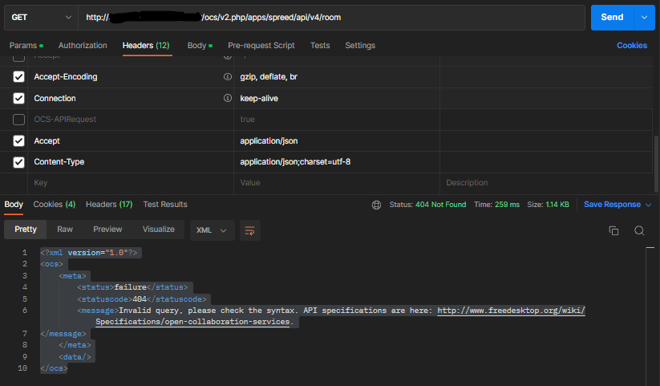Select the Raw view mode
This screenshot has height=386, width=660.
click(65, 230)
